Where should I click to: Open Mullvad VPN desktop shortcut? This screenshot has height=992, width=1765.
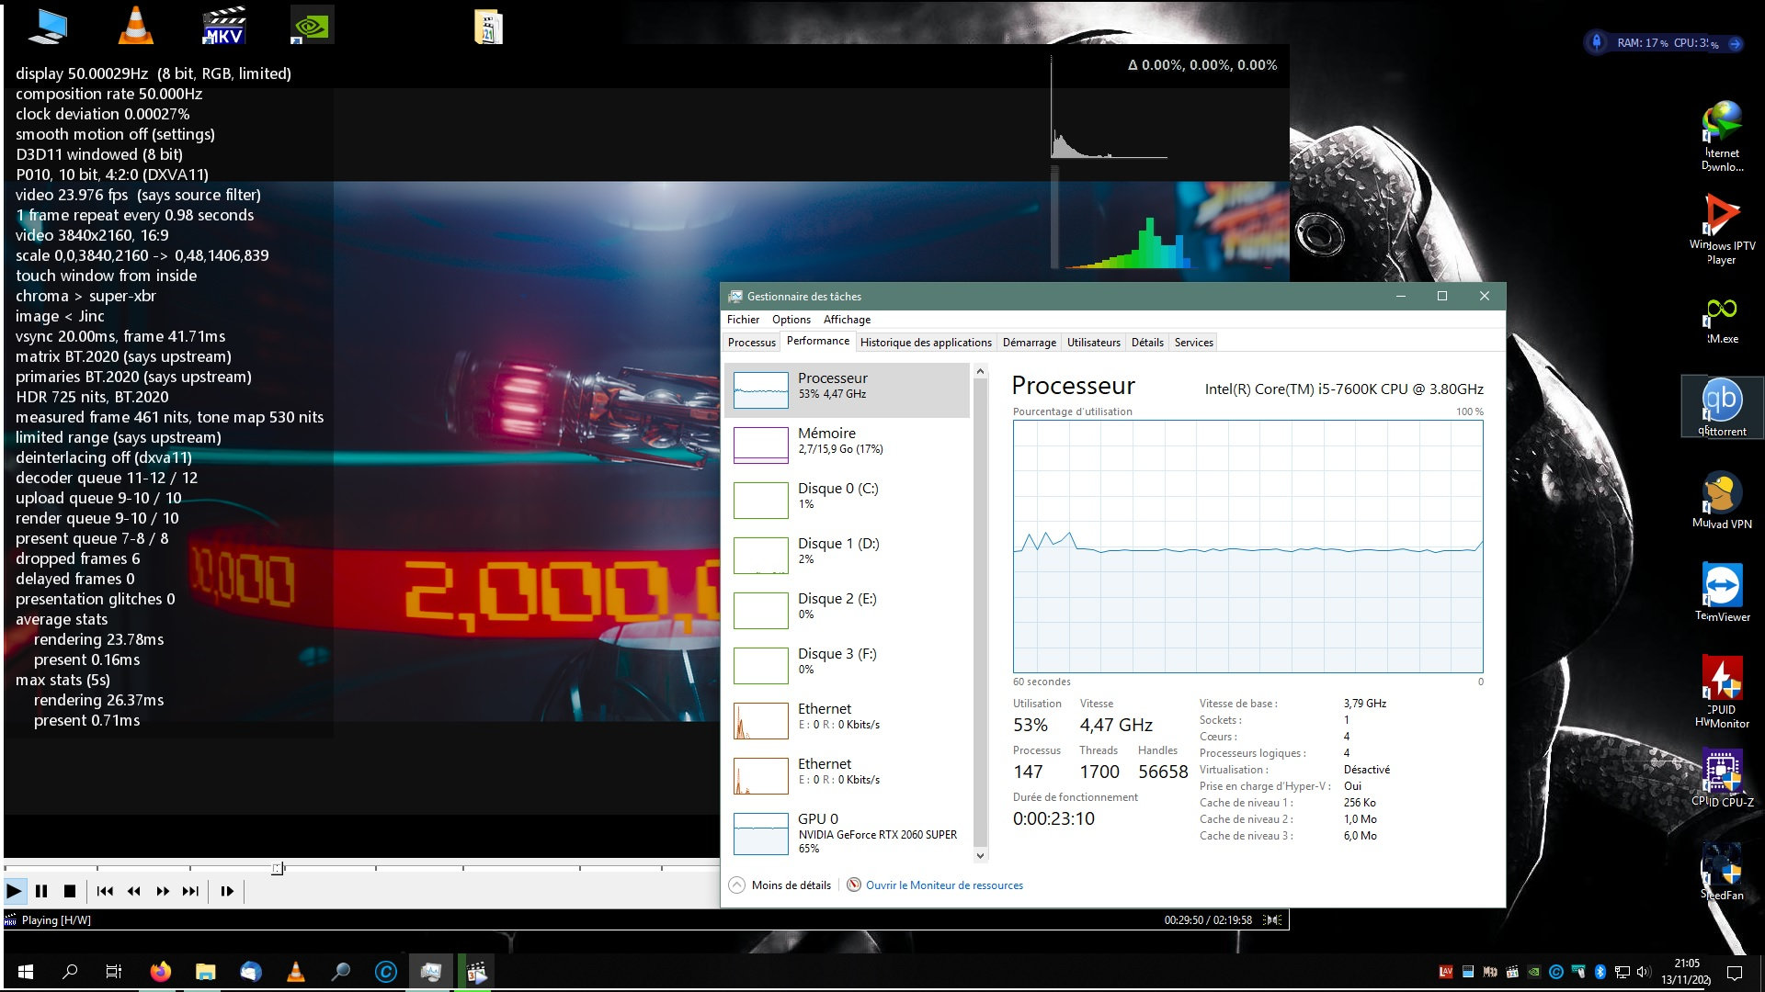[1722, 501]
